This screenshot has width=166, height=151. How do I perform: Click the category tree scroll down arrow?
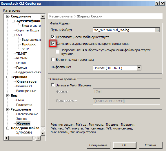43,133
